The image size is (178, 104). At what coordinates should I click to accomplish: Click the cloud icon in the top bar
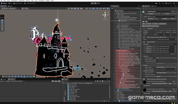point(156,3)
